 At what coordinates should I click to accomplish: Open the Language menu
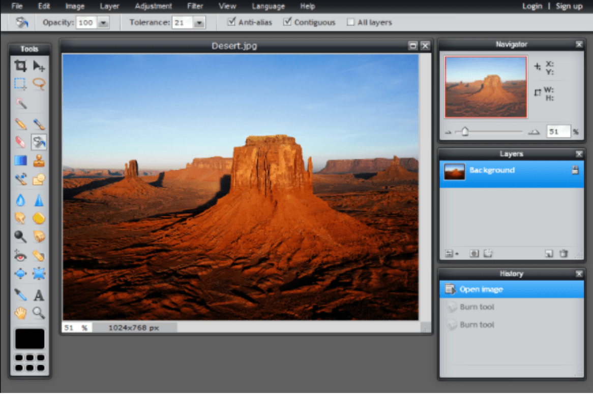tap(268, 6)
